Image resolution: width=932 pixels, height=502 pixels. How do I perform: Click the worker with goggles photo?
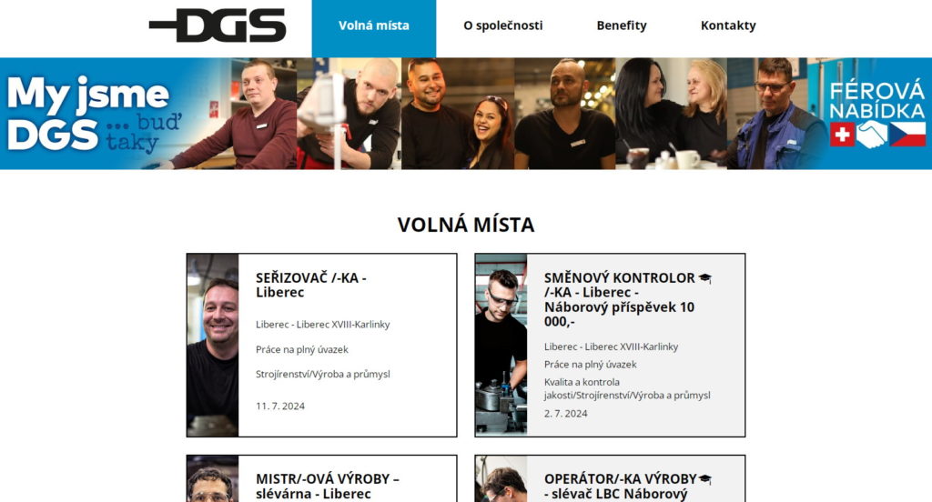501,346
